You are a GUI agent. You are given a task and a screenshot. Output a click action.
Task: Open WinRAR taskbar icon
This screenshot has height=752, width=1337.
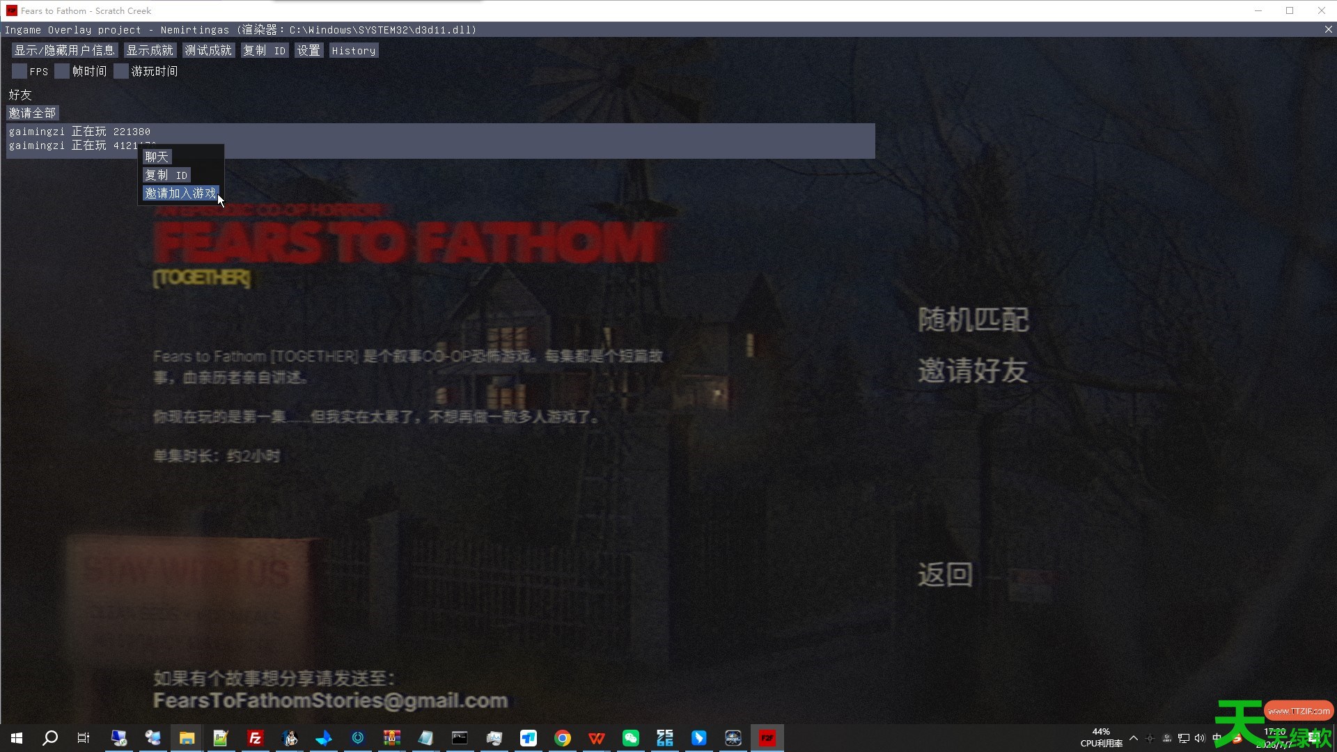(x=391, y=738)
